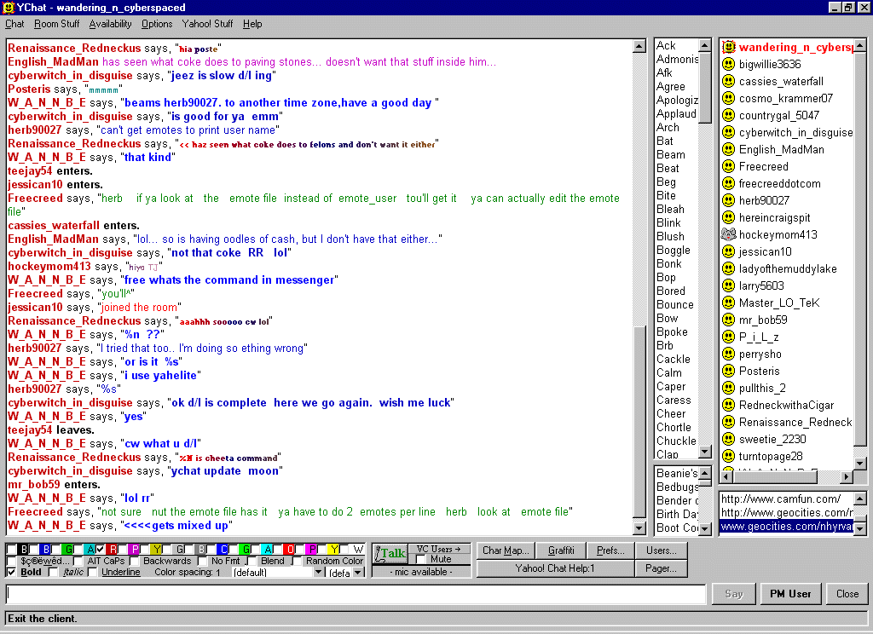Click the PM User button
The height and width of the screenshot is (634, 873).
[x=790, y=593]
